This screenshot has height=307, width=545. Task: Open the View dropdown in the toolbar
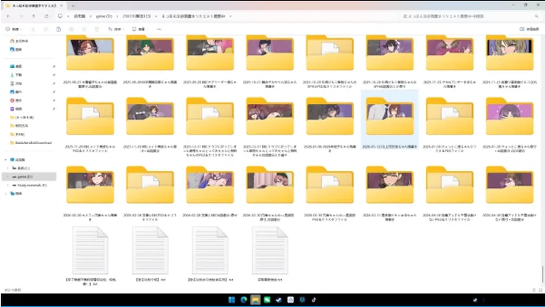(140, 29)
